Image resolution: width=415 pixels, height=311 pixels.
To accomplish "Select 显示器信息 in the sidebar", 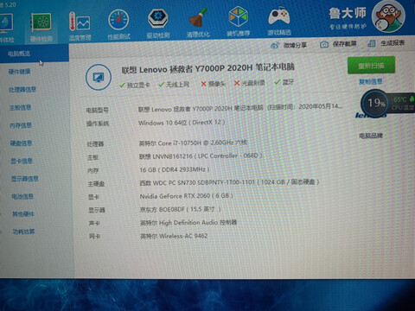I will pyautogui.click(x=25, y=179).
